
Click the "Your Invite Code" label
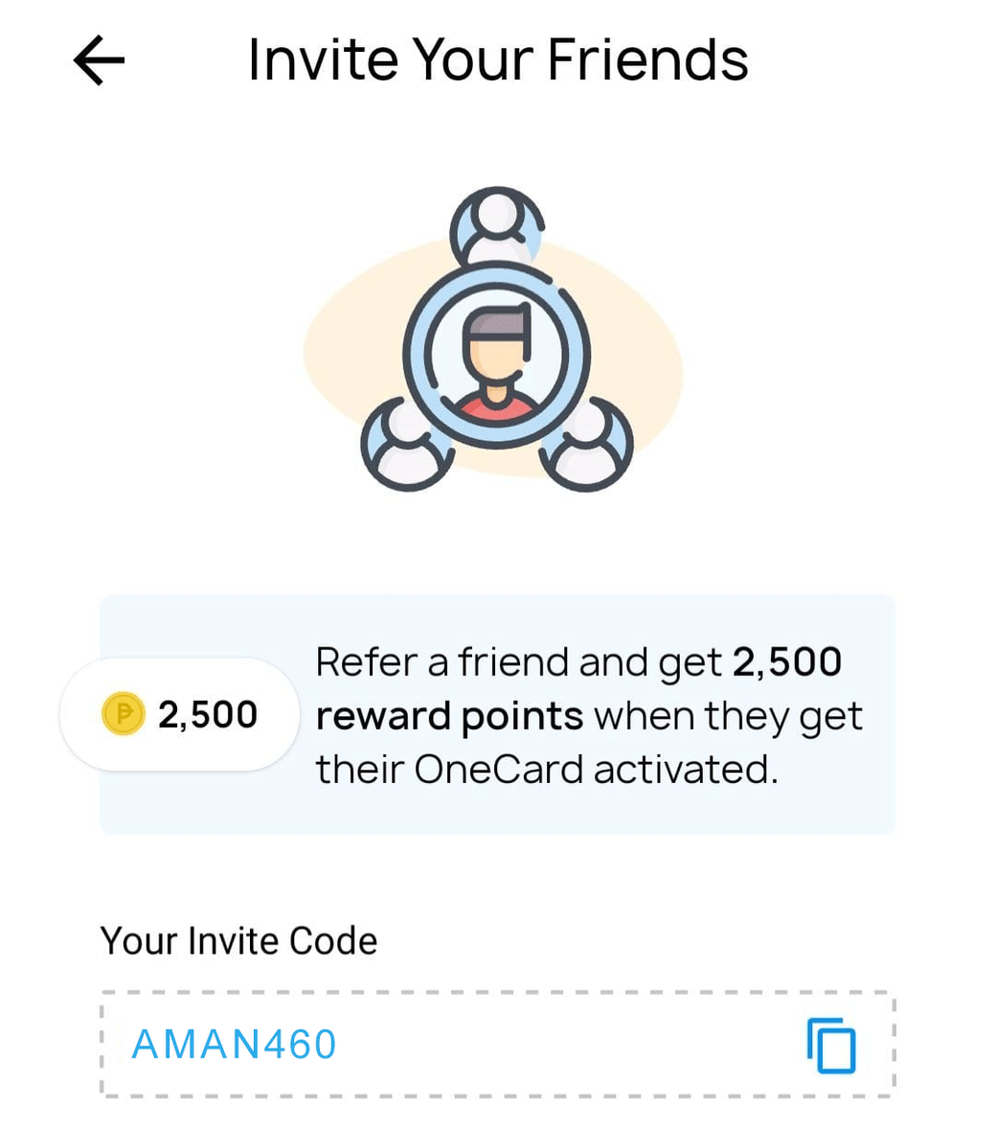click(238, 941)
